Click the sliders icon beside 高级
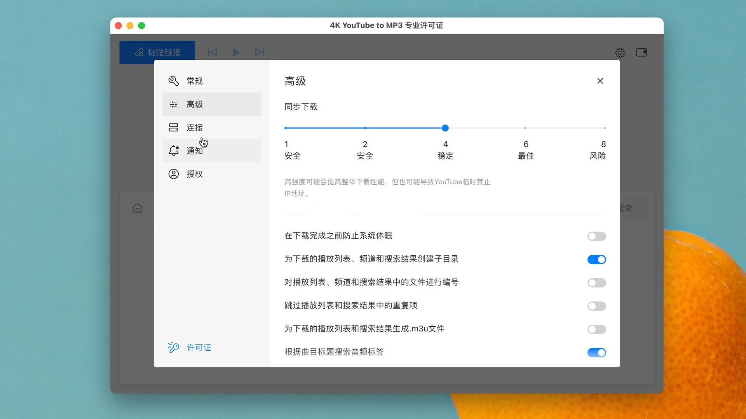Image resolution: width=746 pixels, height=419 pixels. coord(173,104)
